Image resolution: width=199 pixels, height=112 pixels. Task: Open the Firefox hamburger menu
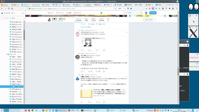coord(177,8)
